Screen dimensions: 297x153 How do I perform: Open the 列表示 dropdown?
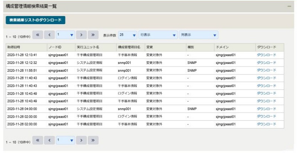pos(198,35)
